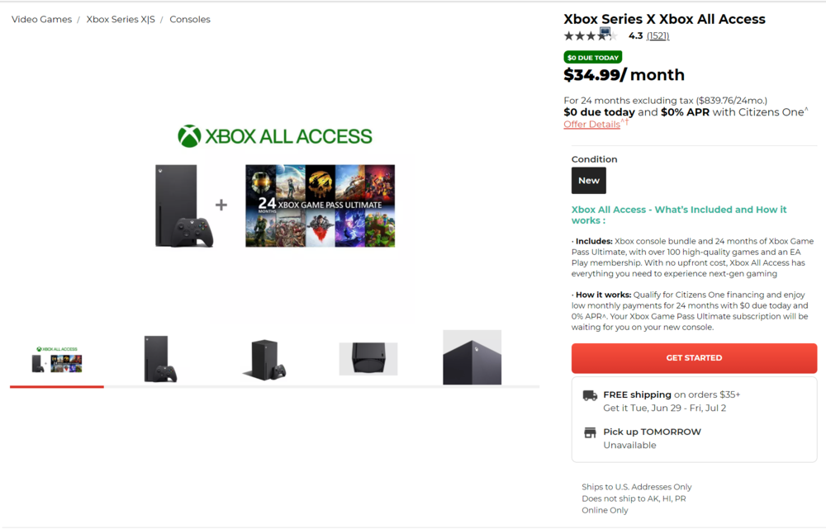Click the green Xbox sphere logo

click(x=189, y=136)
